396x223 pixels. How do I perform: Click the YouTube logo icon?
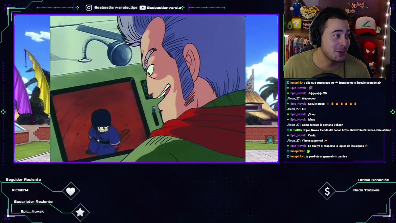[143, 7]
